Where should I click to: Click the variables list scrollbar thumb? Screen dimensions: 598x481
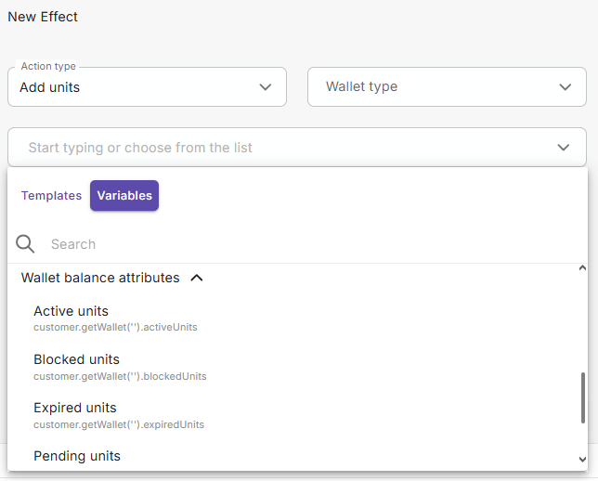(x=582, y=397)
